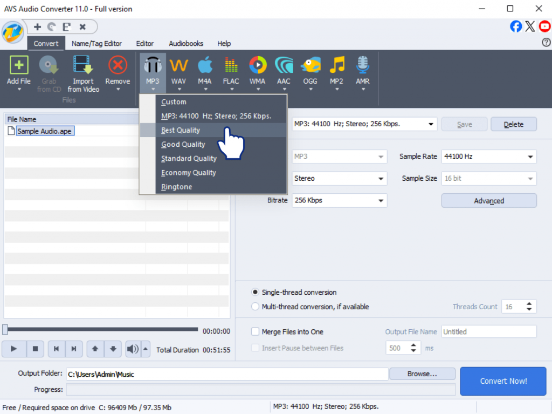Screen dimensions: 552x414
Task: Click the Delete profile button
Action: [x=514, y=124]
